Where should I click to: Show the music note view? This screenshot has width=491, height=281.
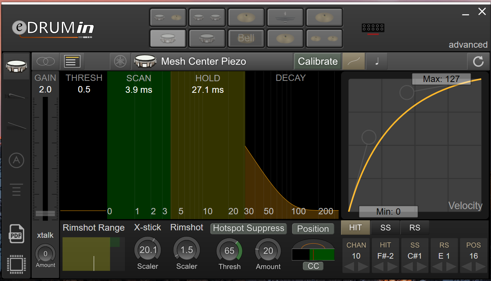(x=377, y=61)
